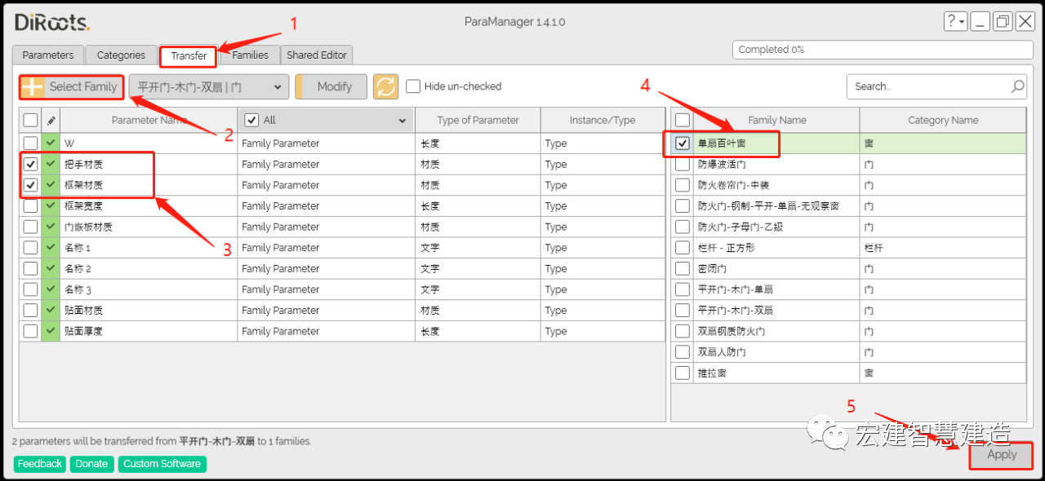Click the search magnifier icon
The image size is (1045, 481).
(1017, 86)
